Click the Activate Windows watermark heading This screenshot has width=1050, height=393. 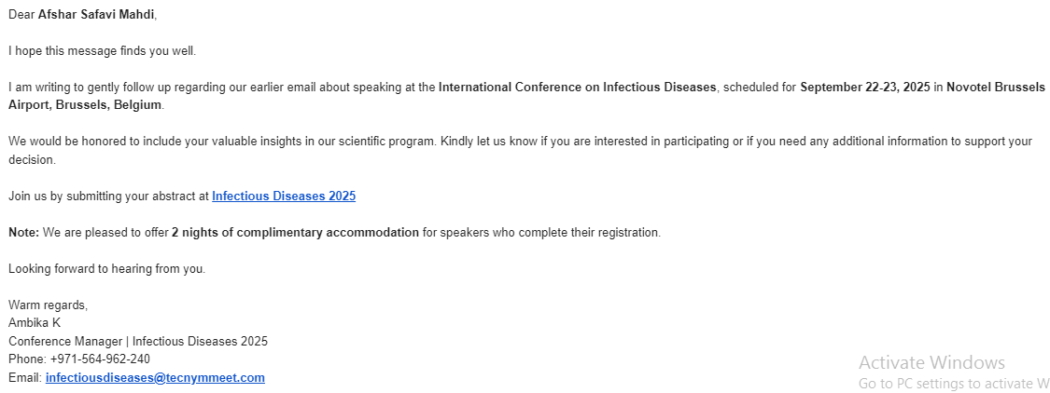(x=931, y=363)
